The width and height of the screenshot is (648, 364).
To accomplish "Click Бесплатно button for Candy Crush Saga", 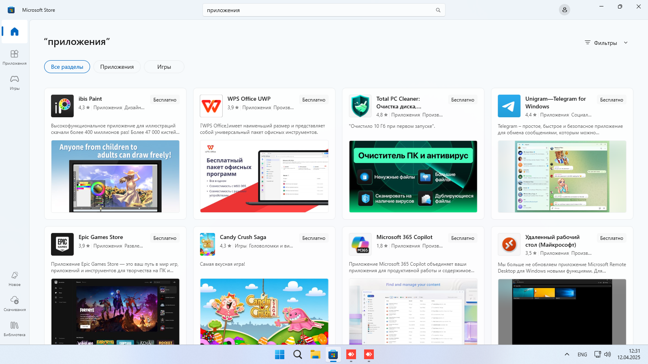I will 314,238.
